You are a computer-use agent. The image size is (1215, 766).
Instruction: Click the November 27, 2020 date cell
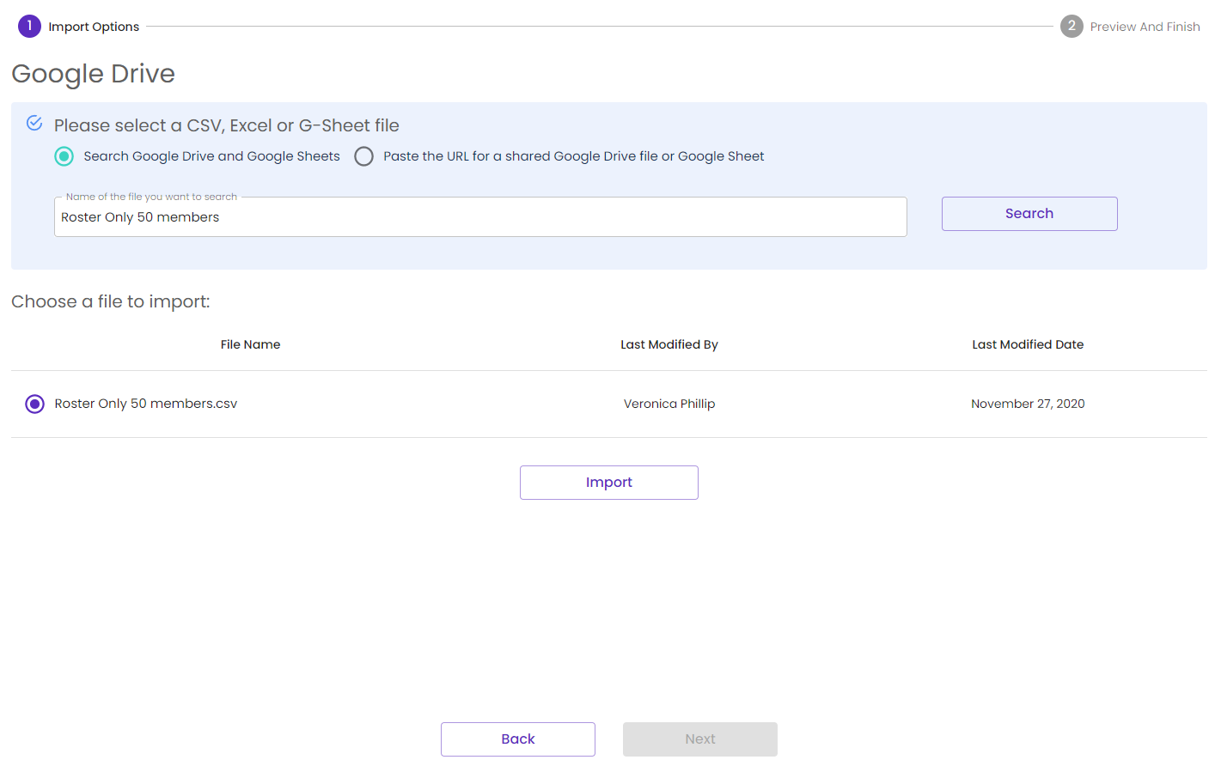pyautogui.click(x=1027, y=404)
